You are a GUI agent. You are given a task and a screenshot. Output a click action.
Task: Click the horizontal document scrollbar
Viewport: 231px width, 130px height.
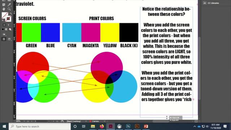(161, 121)
